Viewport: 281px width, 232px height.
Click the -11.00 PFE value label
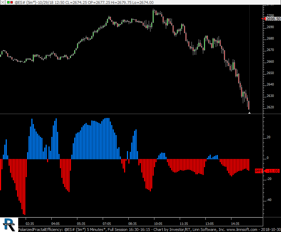pos(272,171)
